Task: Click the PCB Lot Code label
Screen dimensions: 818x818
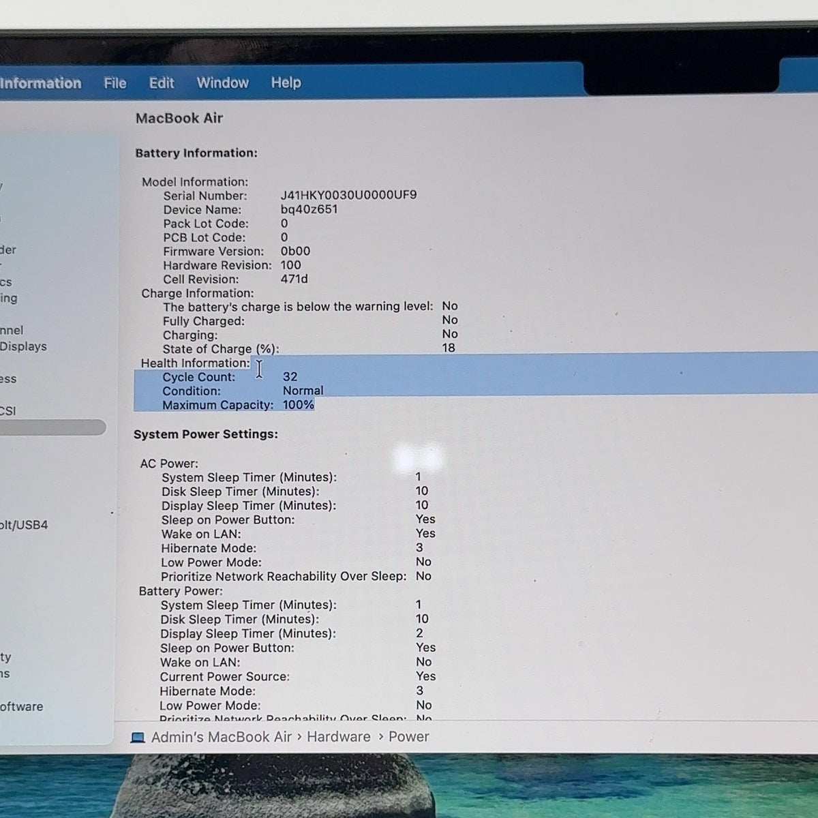Action: (x=204, y=237)
